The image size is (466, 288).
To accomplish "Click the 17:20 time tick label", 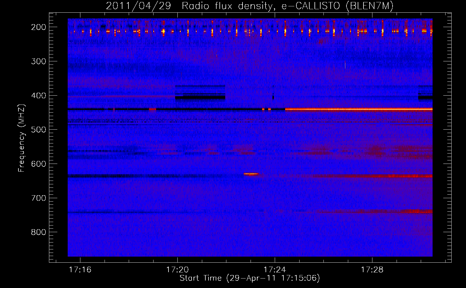I will point(177,270).
